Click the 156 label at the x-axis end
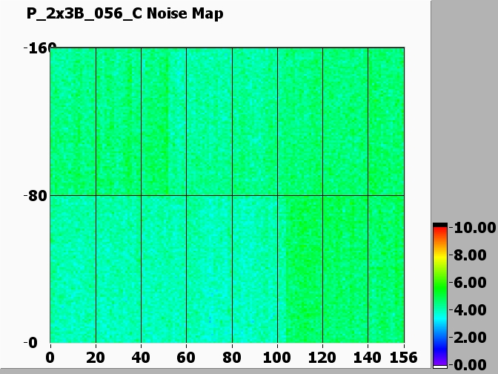This screenshot has width=498, height=374. pos(402,357)
